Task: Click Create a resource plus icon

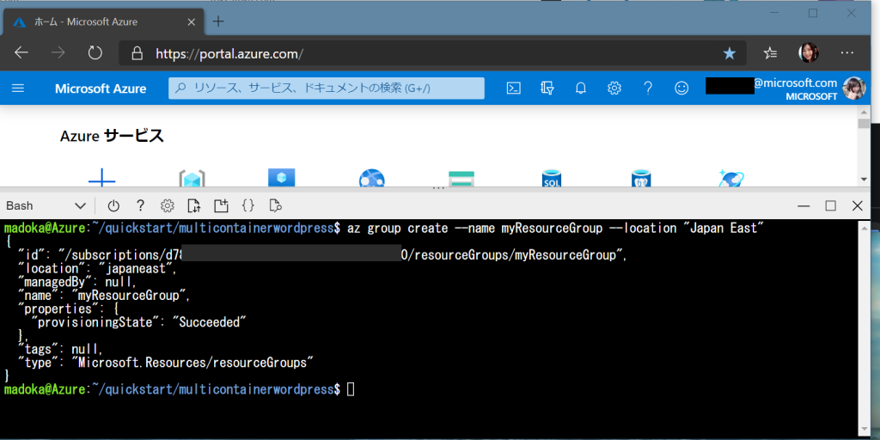Action: 102,179
